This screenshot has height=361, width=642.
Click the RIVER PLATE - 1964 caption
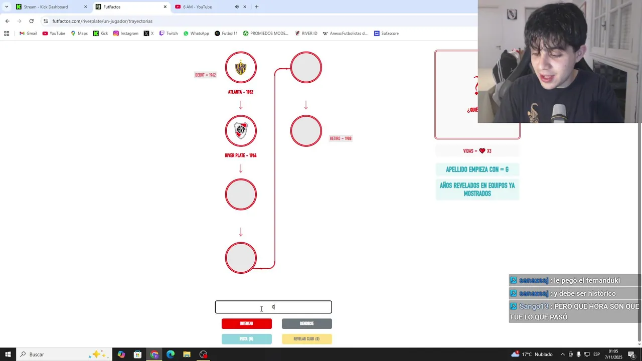point(241,155)
